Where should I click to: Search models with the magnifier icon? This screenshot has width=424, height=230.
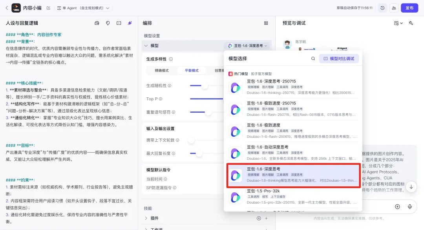313,58
